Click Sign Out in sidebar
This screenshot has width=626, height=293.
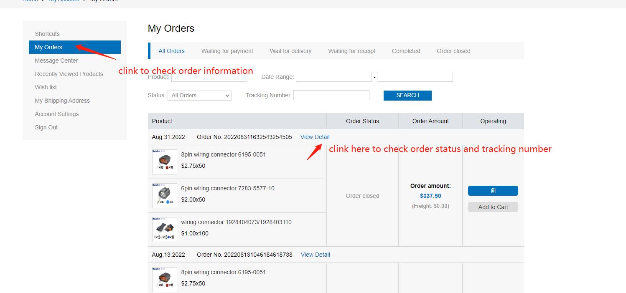(46, 127)
